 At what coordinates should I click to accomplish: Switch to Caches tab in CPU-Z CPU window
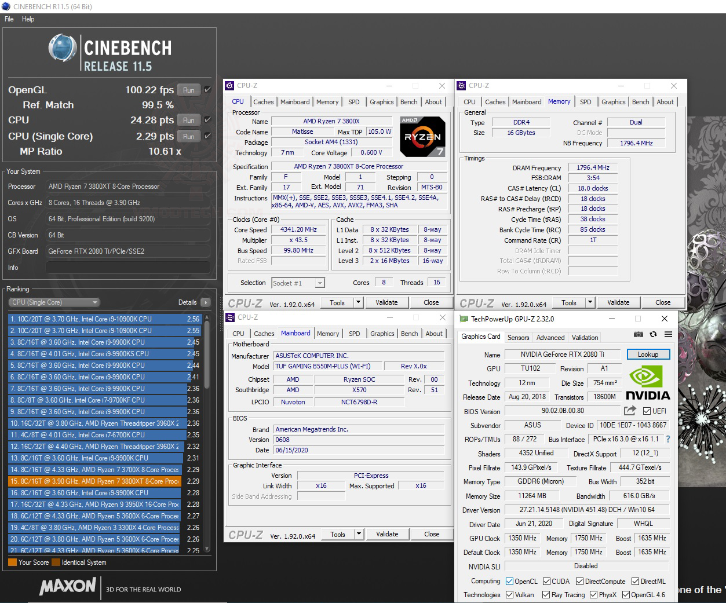[263, 102]
